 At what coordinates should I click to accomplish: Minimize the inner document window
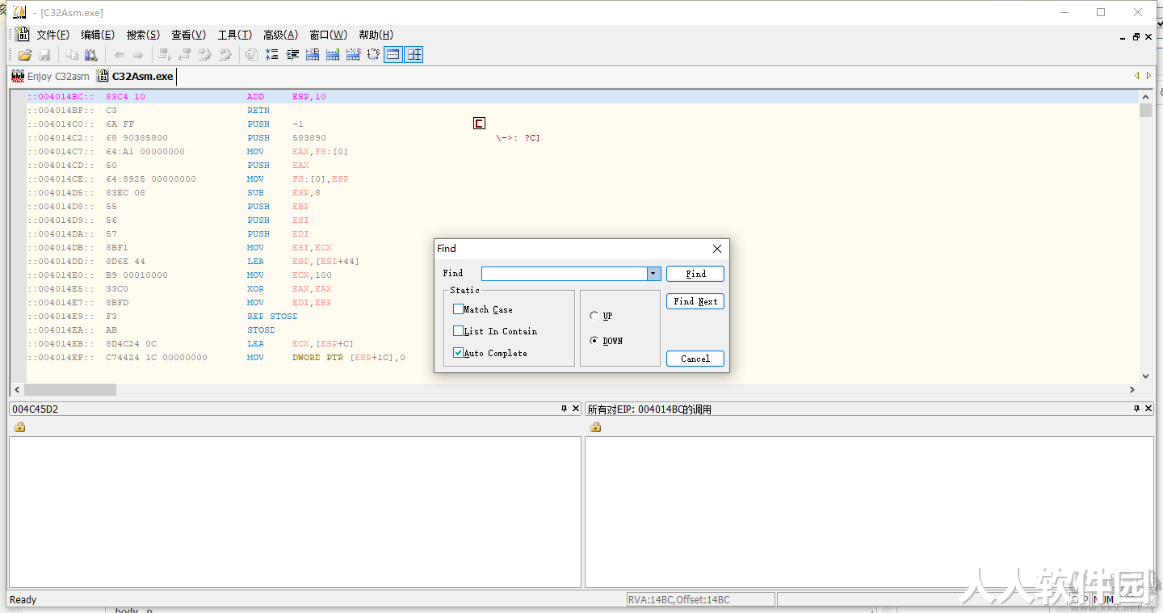click(x=1123, y=37)
